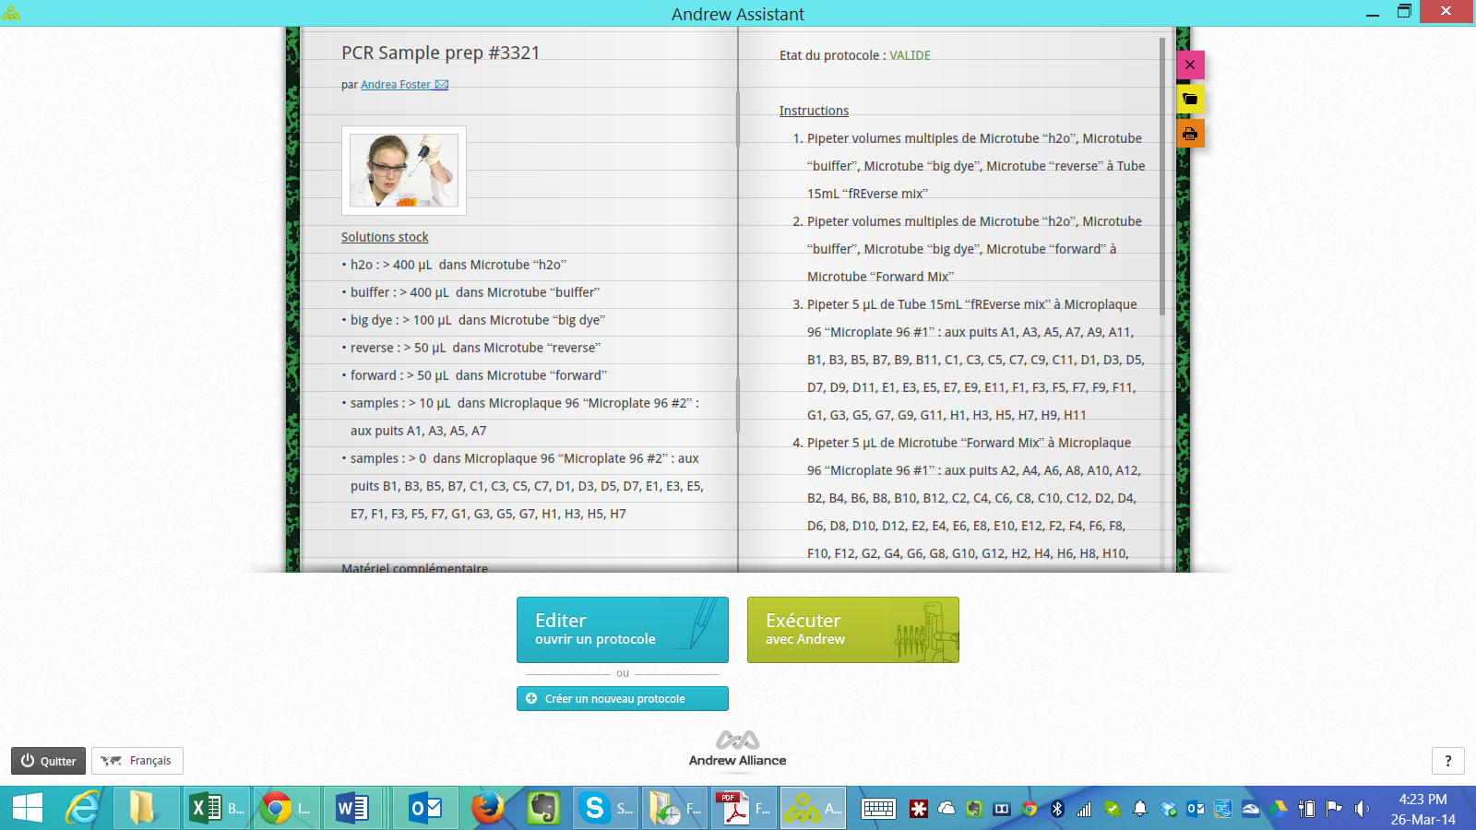Launch Firefox from the taskbar

(488, 809)
